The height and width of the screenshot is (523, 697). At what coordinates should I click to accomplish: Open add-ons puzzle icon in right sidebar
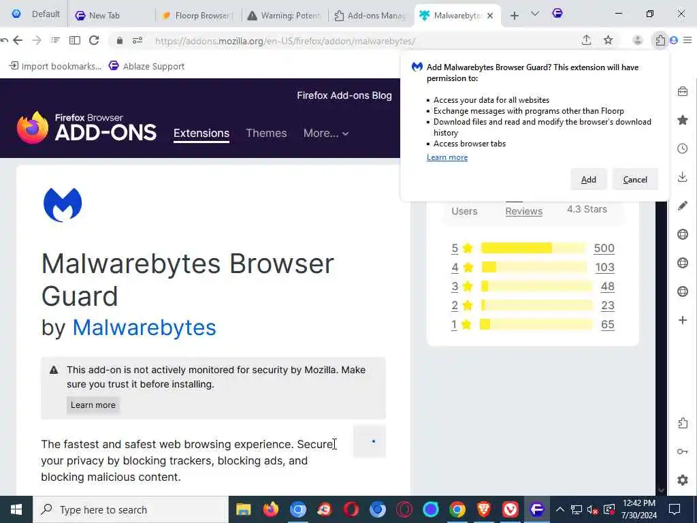tap(683, 423)
